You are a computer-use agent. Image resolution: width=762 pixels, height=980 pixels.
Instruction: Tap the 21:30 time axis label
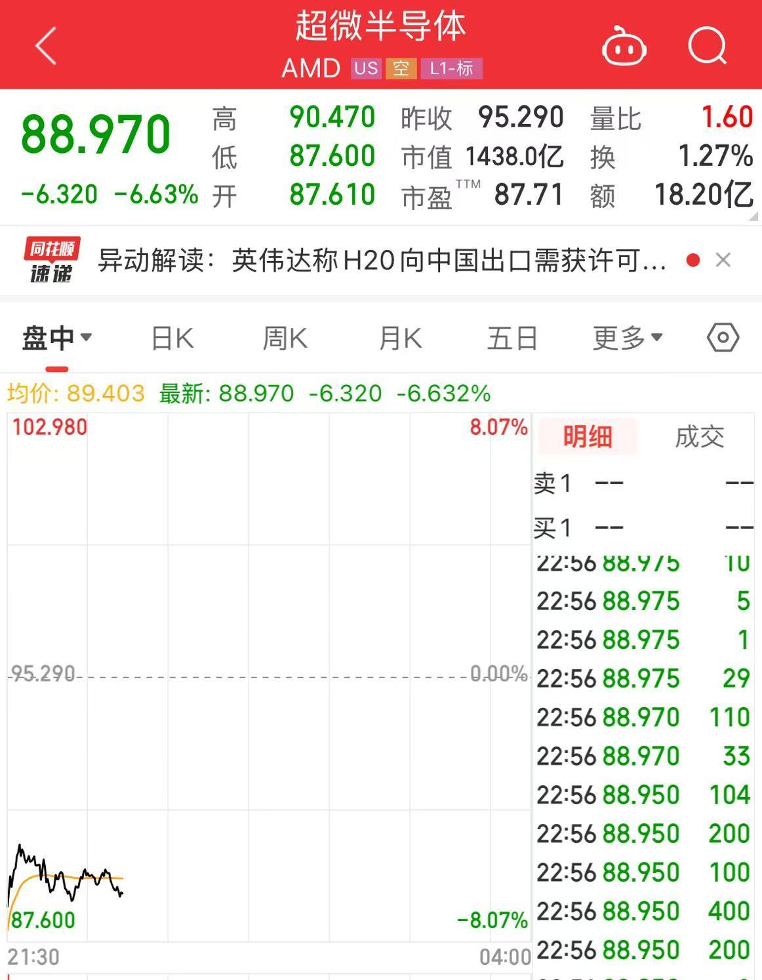click(33, 957)
